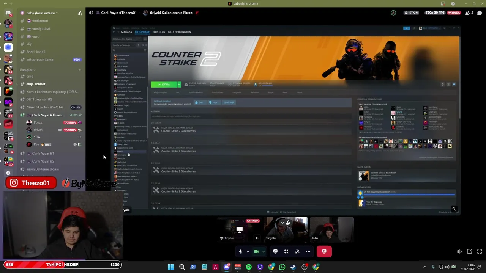This screenshot has width=486, height=273.
Task: Open Steam from the taskbar
Action: point(293,267)
